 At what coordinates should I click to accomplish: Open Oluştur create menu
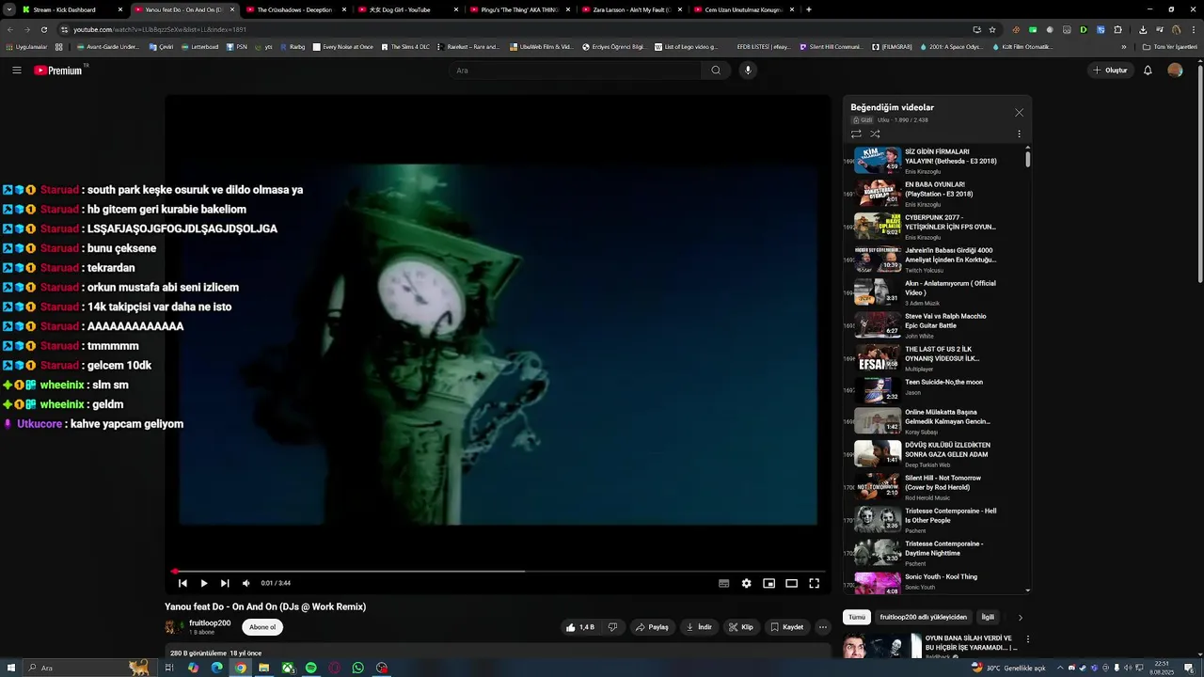1110,71
